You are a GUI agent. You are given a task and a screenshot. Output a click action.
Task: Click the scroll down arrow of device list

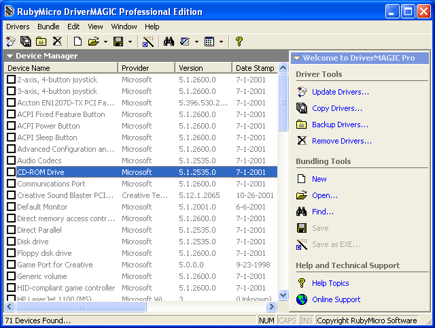click(283, 295)
